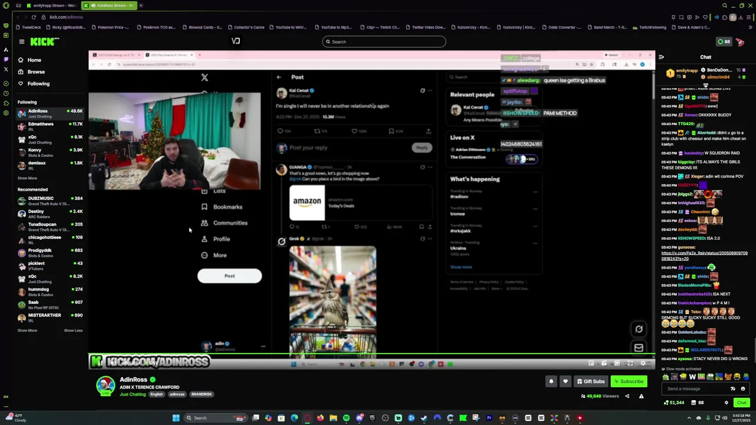Viewport: 756px width, 425px height.
Task: Select the English tag
Action: click(157, 394)
